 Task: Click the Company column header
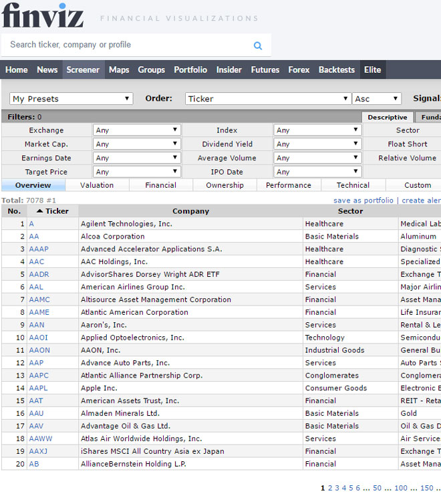(x=191, y=211)
